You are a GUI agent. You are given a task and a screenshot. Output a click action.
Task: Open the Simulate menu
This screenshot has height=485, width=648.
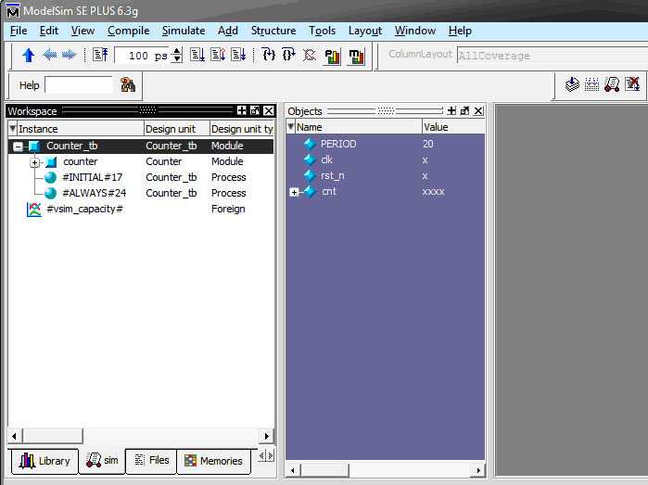[184, 31]
